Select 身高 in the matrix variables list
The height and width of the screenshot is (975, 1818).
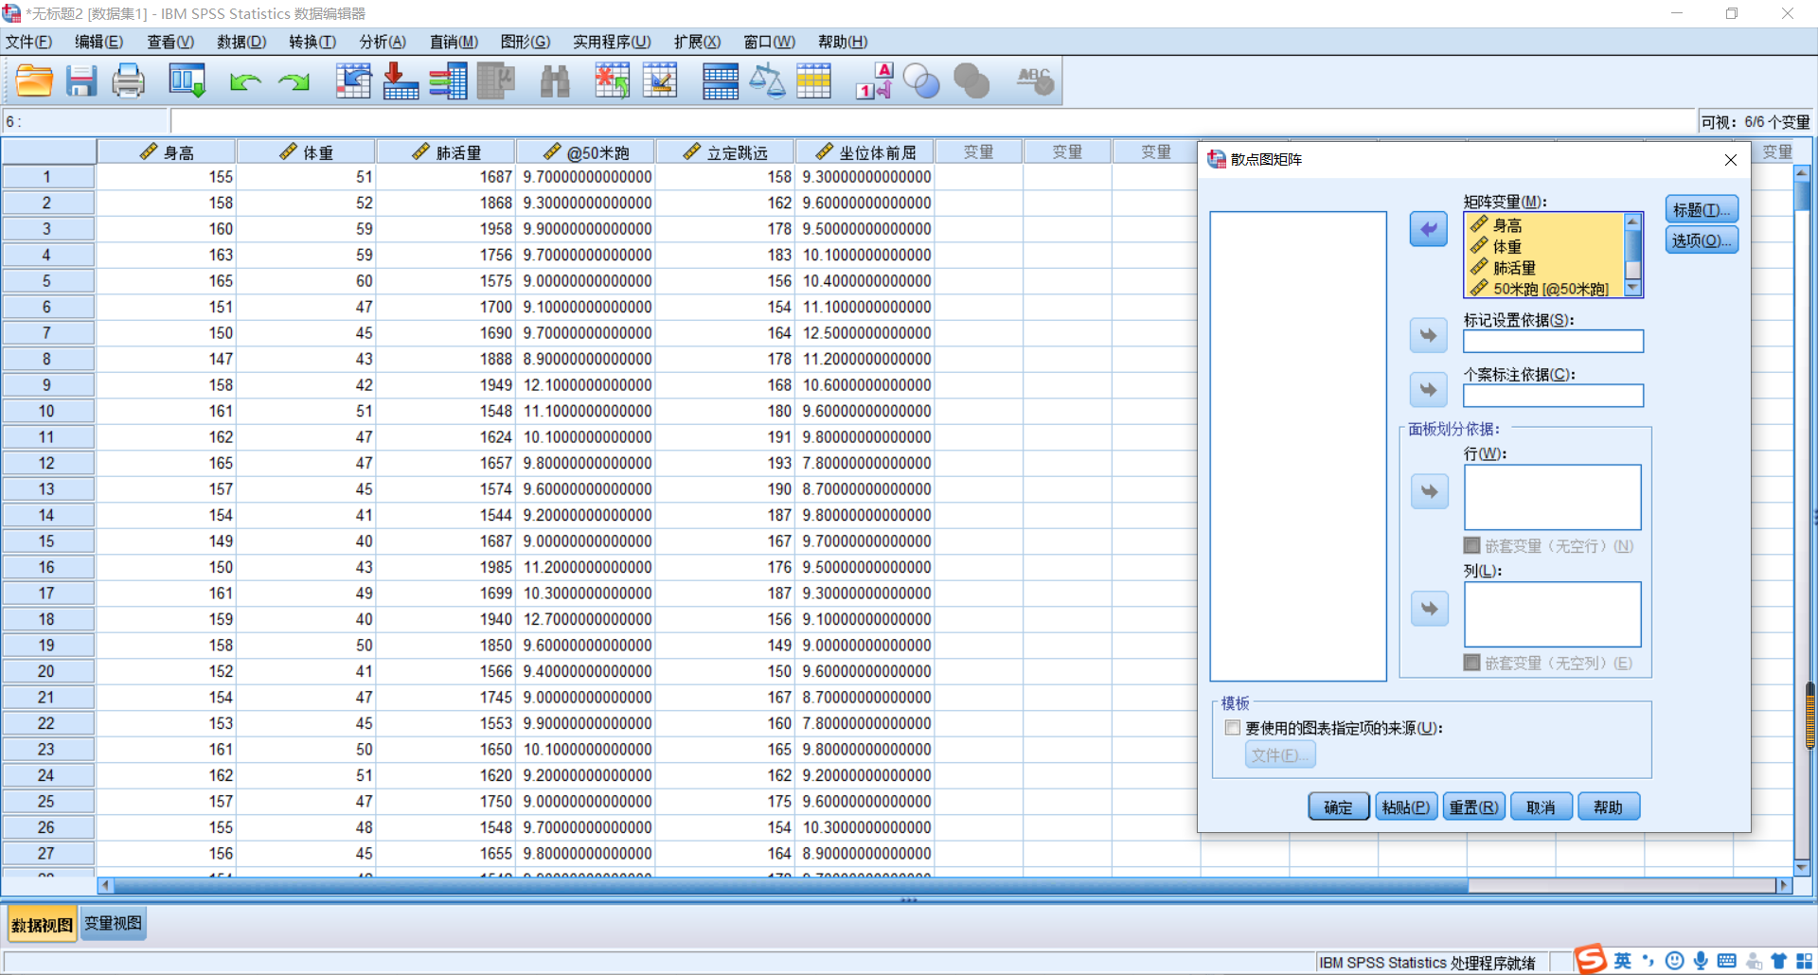[x=1545, y=225]
